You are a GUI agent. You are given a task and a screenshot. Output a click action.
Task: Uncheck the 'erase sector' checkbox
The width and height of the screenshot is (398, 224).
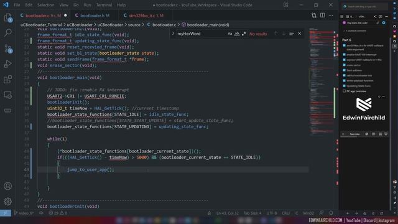click(344, 65)
